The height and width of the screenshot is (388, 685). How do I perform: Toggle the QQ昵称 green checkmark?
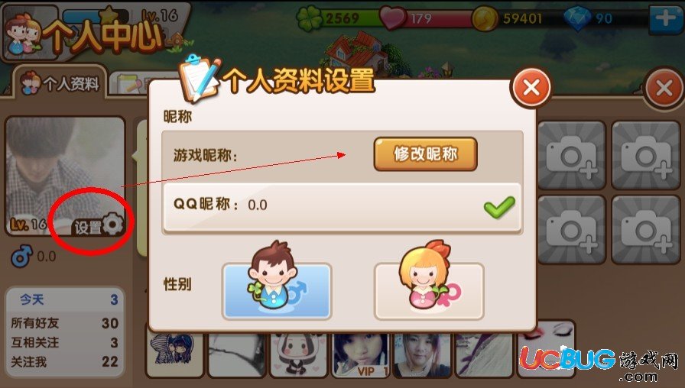(499, 207)
